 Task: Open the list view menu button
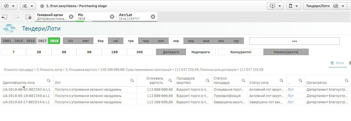28,6
